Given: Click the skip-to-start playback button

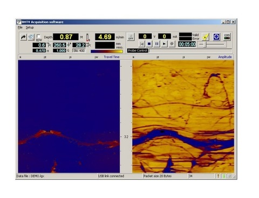Looking at the screenshot, I should [142, 44].
